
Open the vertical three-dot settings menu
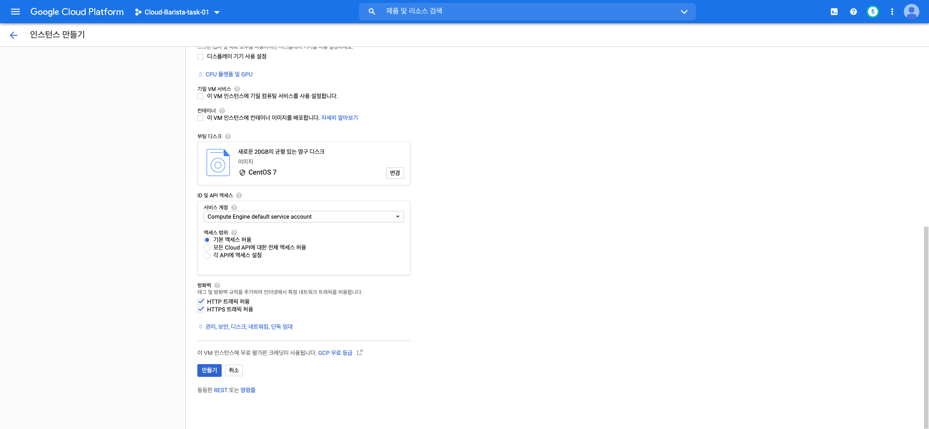892,12
